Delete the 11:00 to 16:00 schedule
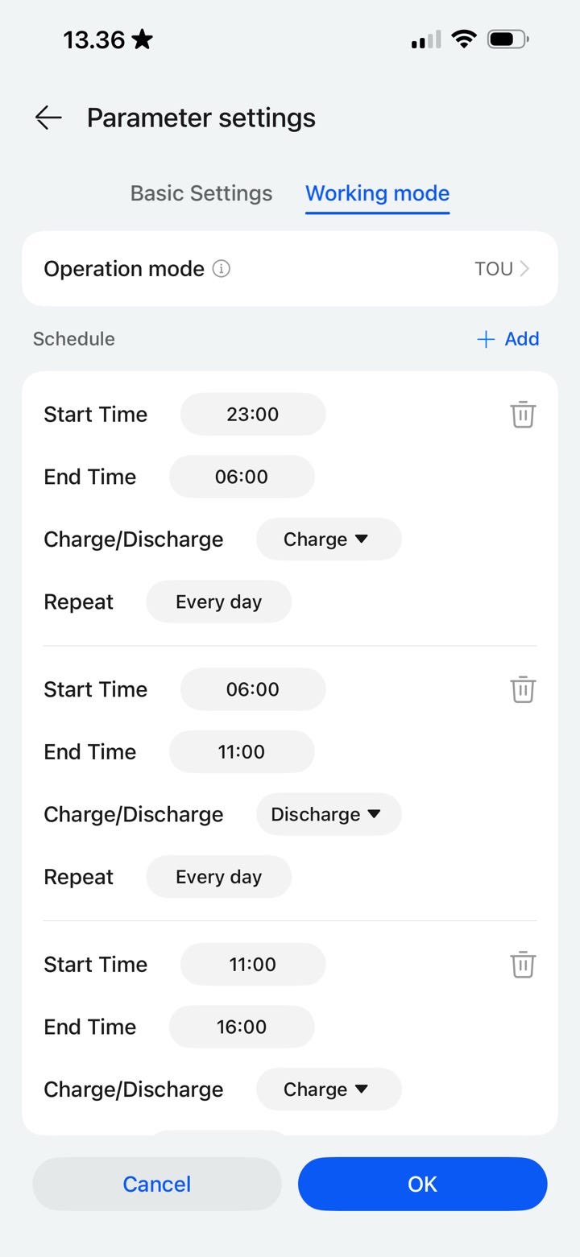The height and width of the screenshot is (1257, 580). [523, 964]
